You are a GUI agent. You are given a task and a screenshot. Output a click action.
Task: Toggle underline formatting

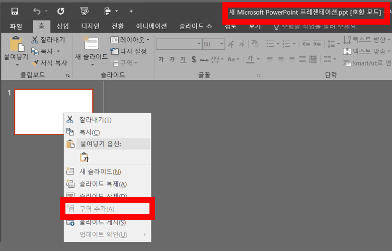(183, 59)
